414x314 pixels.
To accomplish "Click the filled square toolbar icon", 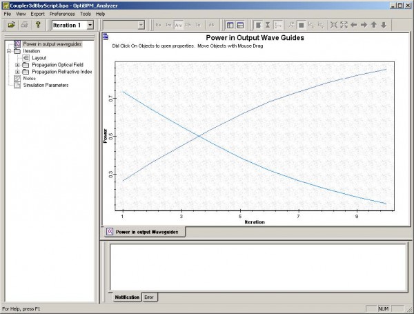I will click(301, 25).
